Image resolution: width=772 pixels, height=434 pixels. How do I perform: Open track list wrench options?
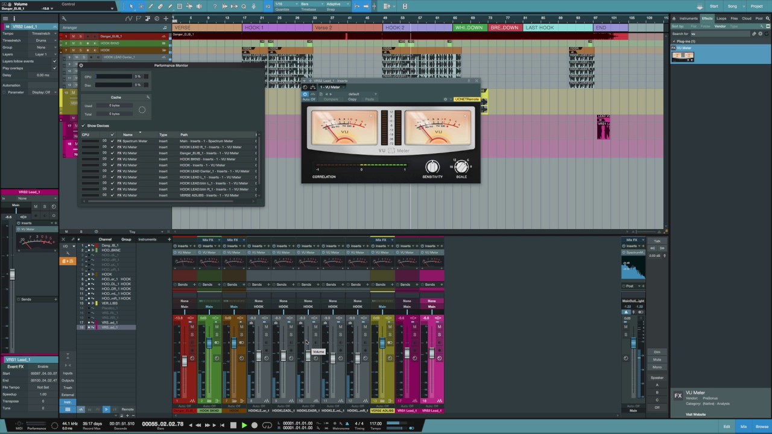tap(64, 18)
